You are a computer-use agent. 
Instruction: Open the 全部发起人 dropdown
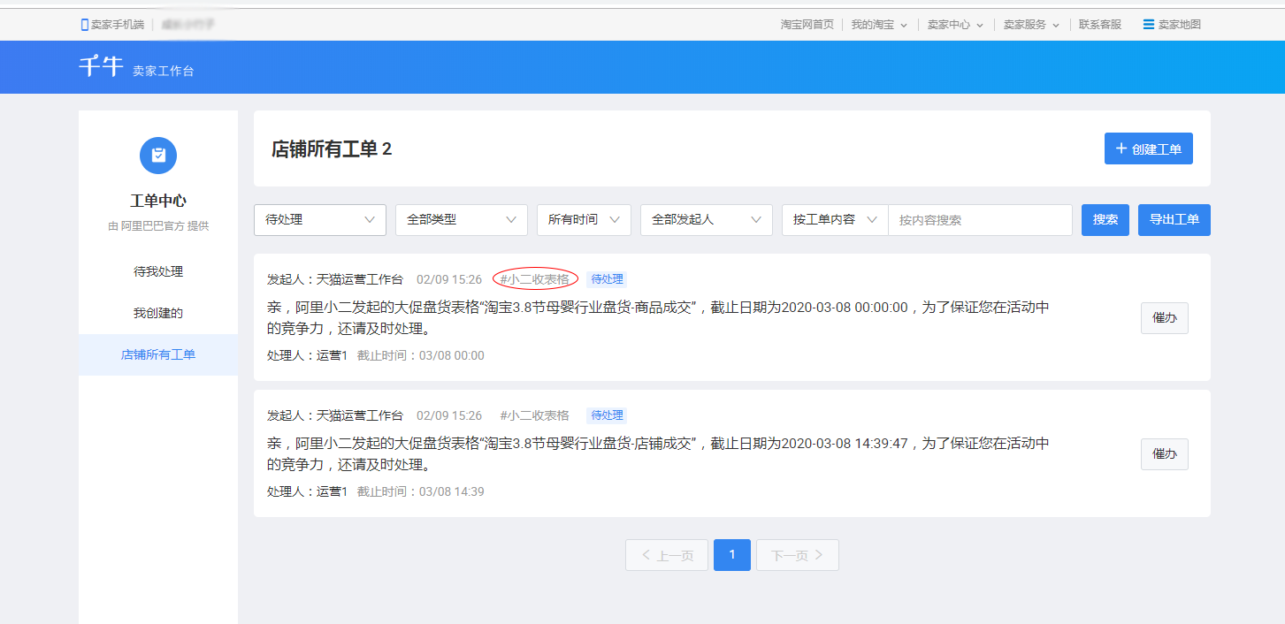pos(707,220)
